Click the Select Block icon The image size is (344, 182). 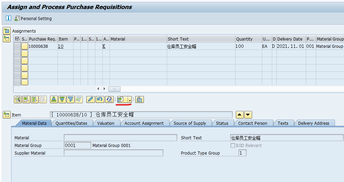(34, 99)
